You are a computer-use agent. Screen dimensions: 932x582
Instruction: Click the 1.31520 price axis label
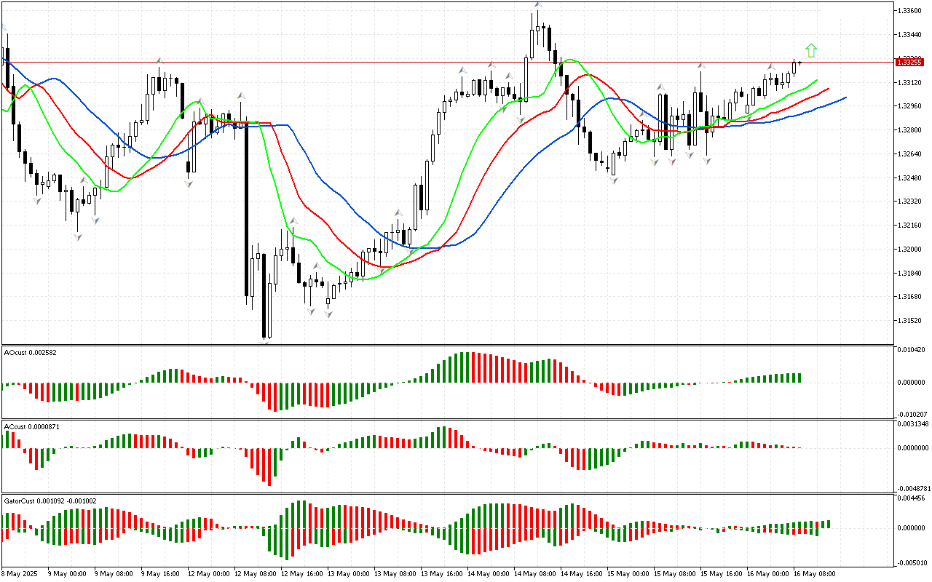tap(909, 321)
